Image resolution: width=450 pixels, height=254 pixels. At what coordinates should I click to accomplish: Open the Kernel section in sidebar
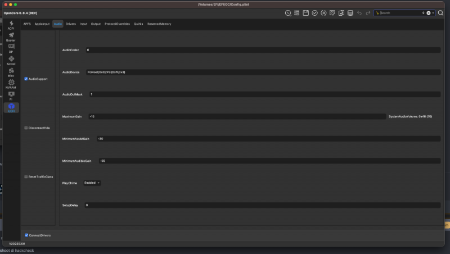coord(11,61)
